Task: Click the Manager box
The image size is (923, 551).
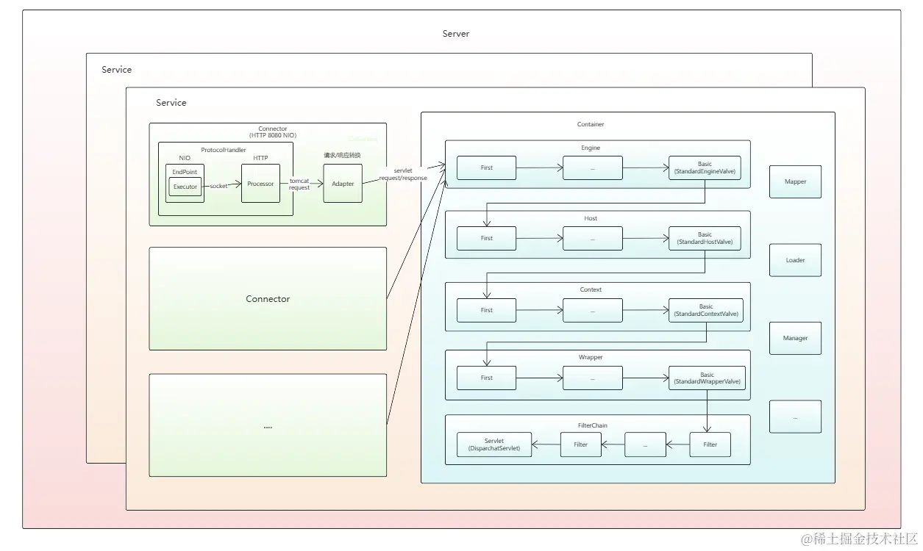Action: [x=795, y=338]
